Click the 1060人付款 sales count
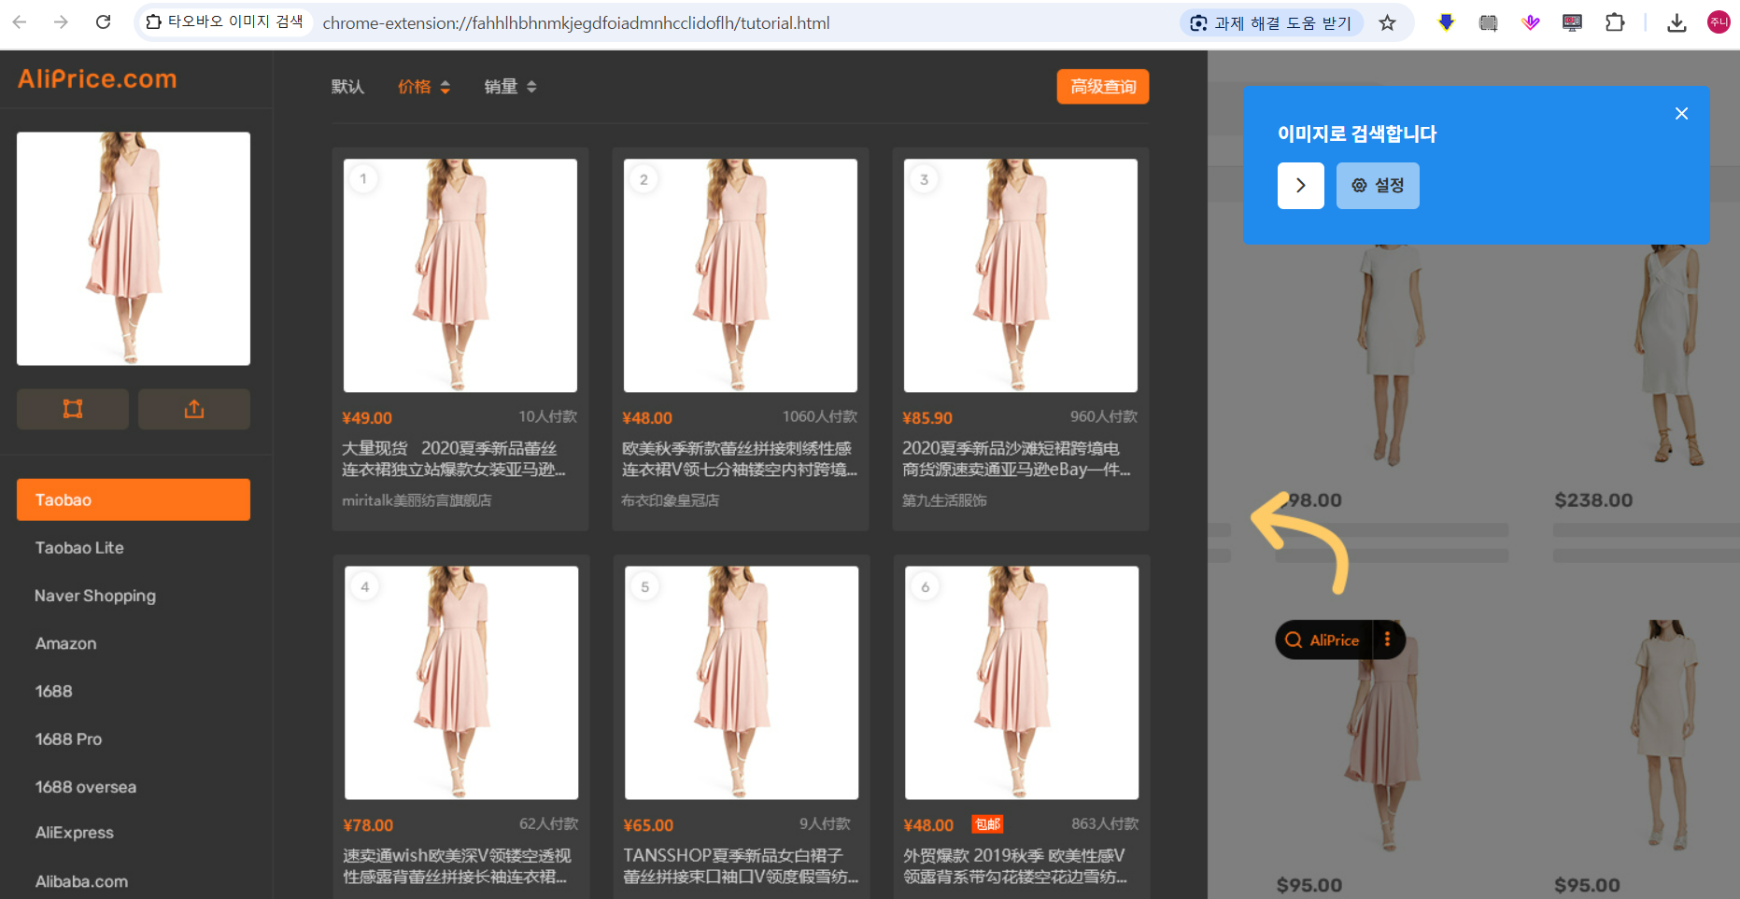Screen dimensions: 1740x899 tap(820, 416)
